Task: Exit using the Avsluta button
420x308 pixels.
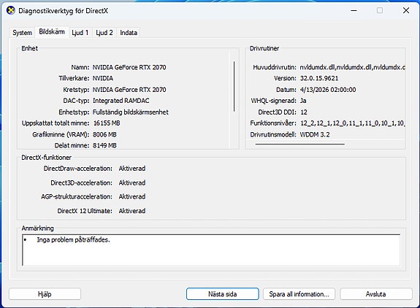Action: (x=375, y=294)
